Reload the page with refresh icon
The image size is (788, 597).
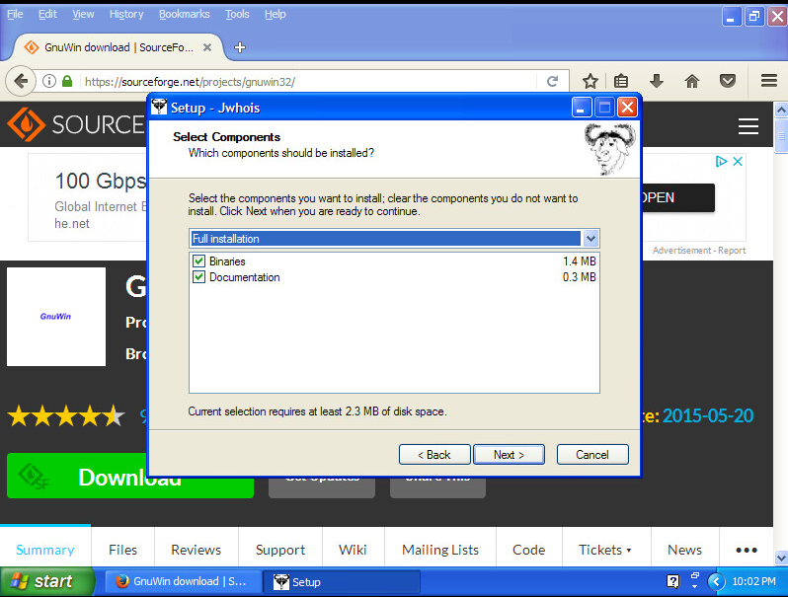(x=552, y=81)
